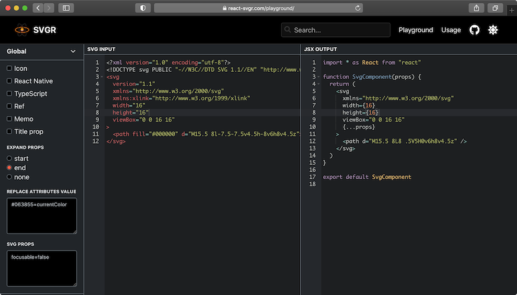Focus the Search field
The height and width of the screenshot is (295, 517).
pos(335,30)
